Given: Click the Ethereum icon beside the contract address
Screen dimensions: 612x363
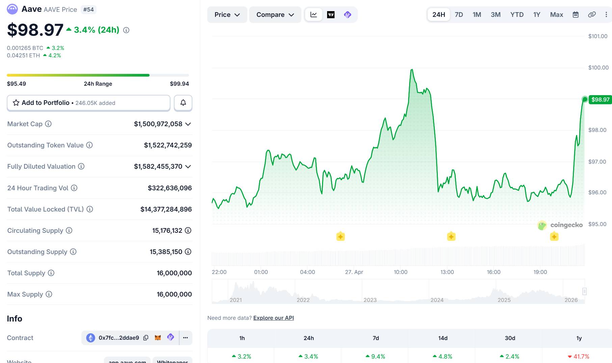Looking at the screenshot, I should point(90,337).
